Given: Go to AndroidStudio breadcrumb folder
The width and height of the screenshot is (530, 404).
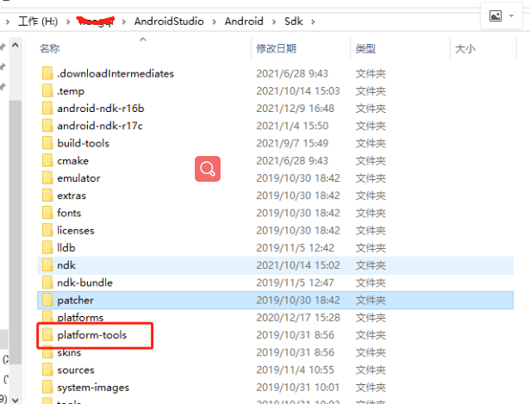Looking at the screenshot, I should [169, 22].
